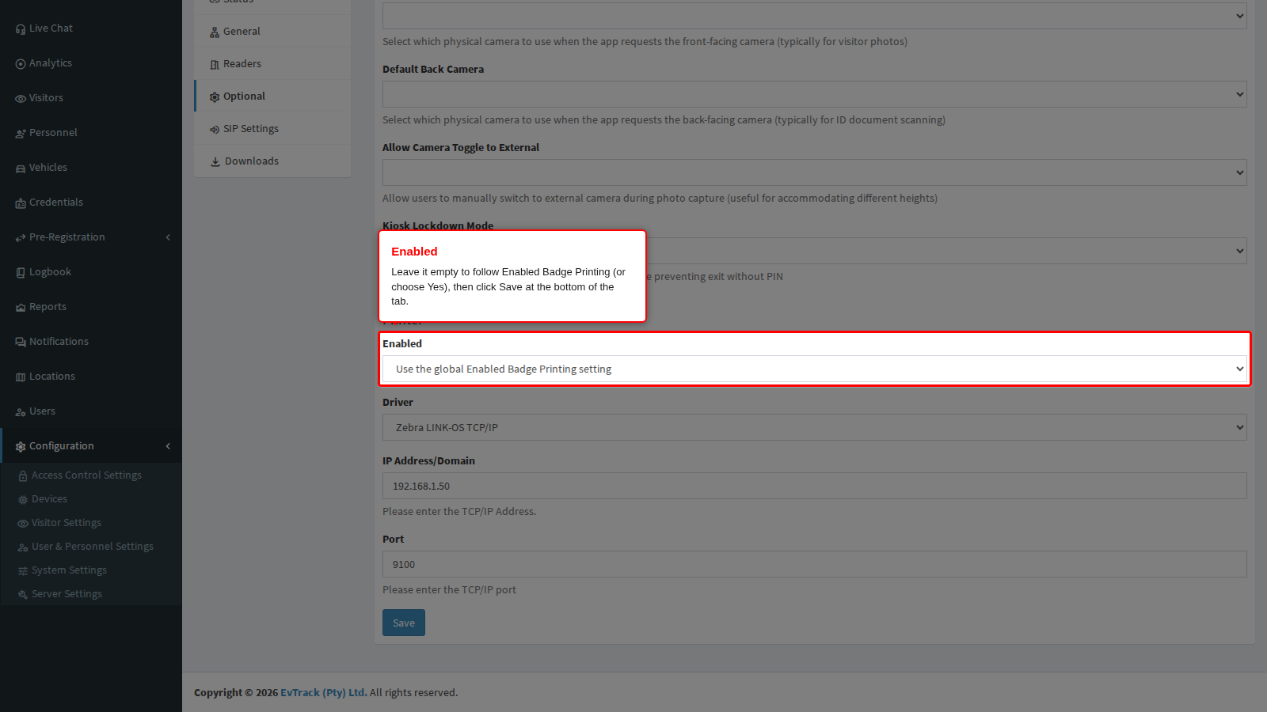This screenshot has width=1267, height=712.
Task: Open the SIP Settings tab
Action: tap(272, 129)
